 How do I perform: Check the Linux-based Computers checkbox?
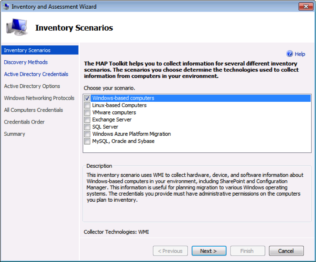pos(87,105)
